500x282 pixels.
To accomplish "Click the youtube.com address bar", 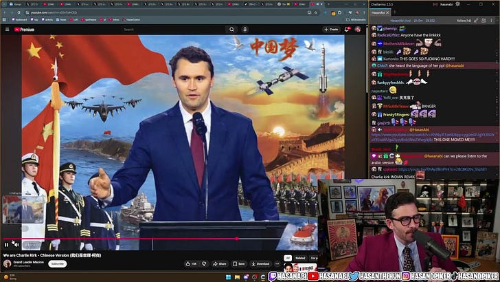I will pos(166,12).
